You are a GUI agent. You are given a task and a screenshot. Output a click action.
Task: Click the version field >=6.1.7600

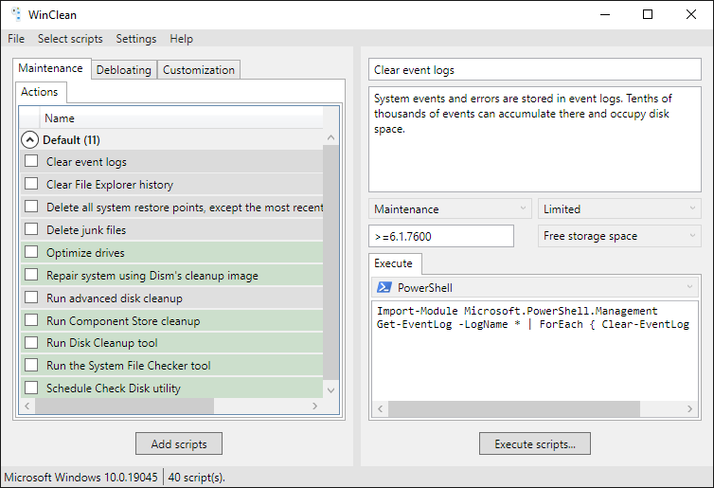click(x=440, y=236)
